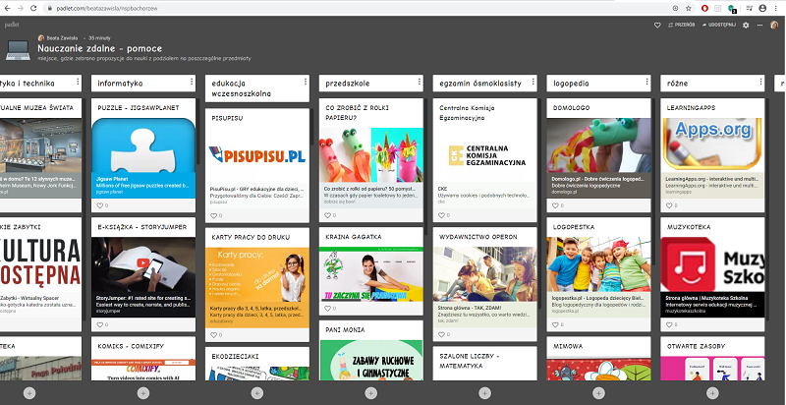The image size is (786, 405).
Task: Open the Jigsaw Planet puzzle piece thumbnail
Action: [x=143, y=145]
